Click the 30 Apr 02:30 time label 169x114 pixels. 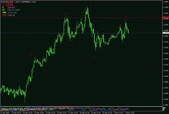pyautogui.click(x=85, y=113)
